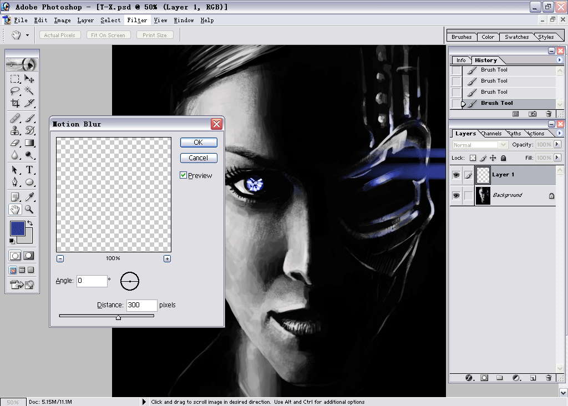
Task: Swap foreground and background colors
Action: tap(30, 223)
